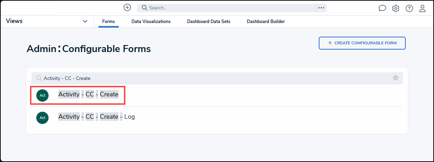Viewport: 434px width, 162px height.
Task: Open the Activity - CC - Create - Log form
Action: tap(96, 117)
